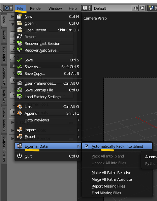The image size is (157, 201).
Task: Click the Save checkmark icon
Action: (20, 60)
